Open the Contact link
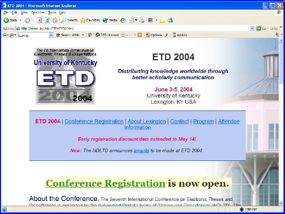The width and height of the screenshot is (285, 214). click(x=179, y=121)
